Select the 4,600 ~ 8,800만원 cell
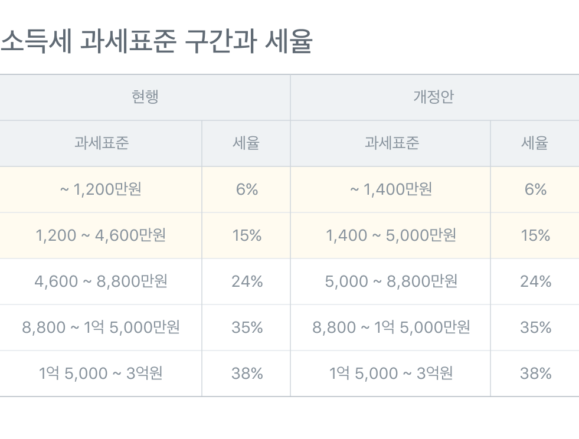Viewport: 579px width, 439px height. point(101,281)
